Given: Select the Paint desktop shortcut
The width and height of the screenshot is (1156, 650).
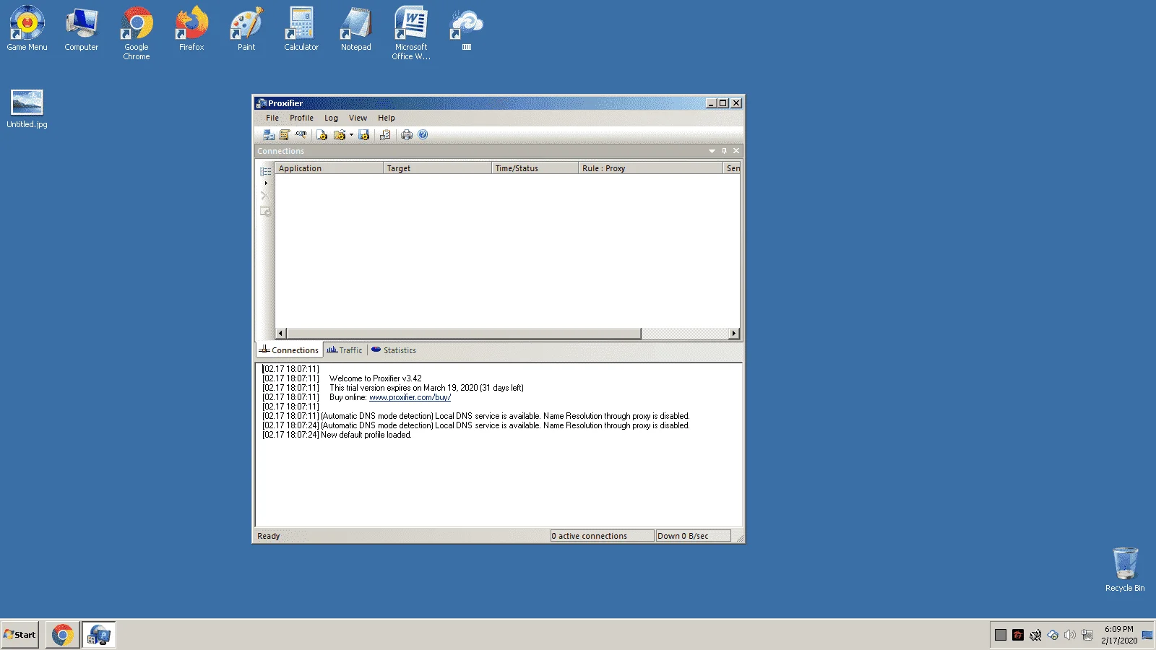Looking at the screenshot, I should 246,29.
